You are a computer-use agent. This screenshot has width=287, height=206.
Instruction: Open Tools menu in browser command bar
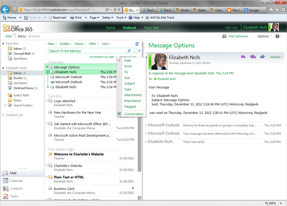coord(121,18)
